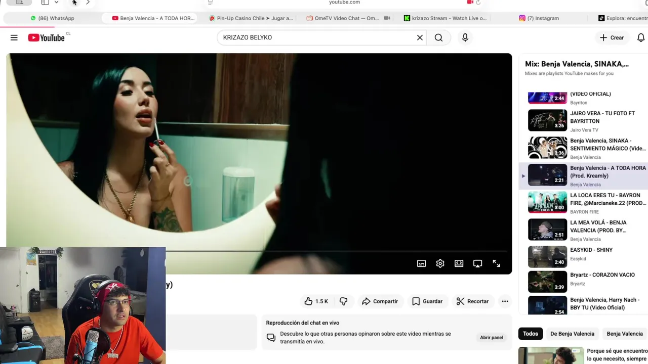The height and width of the screenshot is (364, 648).
Task: Open sidebar dropdown chevron in toolbar
Action: (56, 3)
